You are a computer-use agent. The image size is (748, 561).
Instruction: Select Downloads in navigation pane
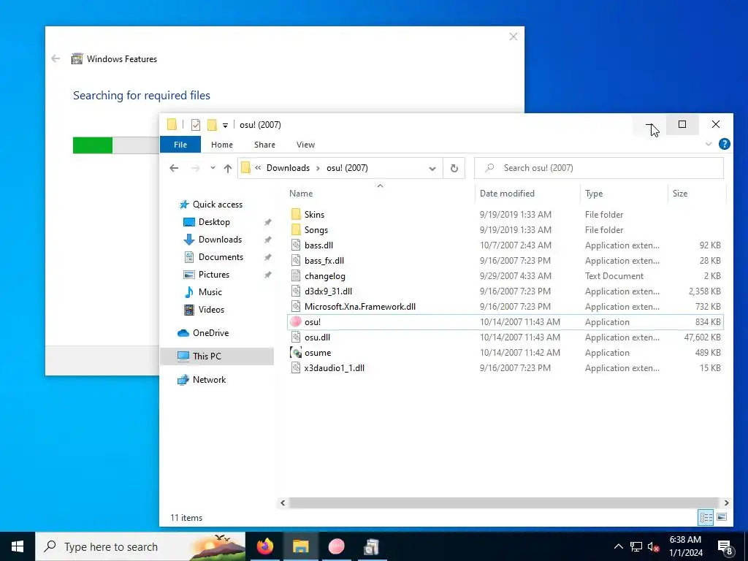point(220,240)
